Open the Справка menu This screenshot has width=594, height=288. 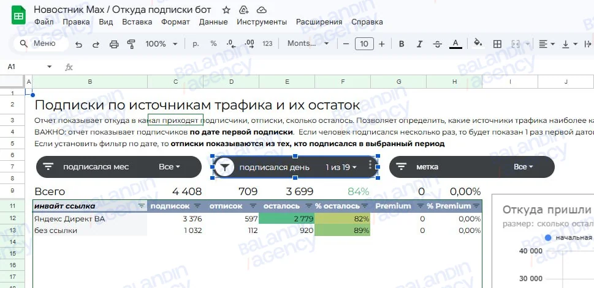pyautogui.click(x=367, y=22)
